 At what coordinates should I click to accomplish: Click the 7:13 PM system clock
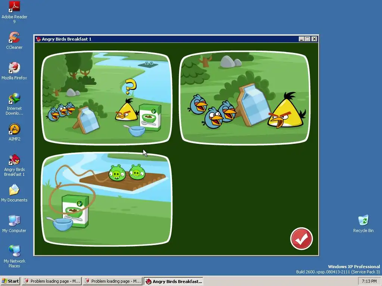pyautogui.click(x=369, y=281)
